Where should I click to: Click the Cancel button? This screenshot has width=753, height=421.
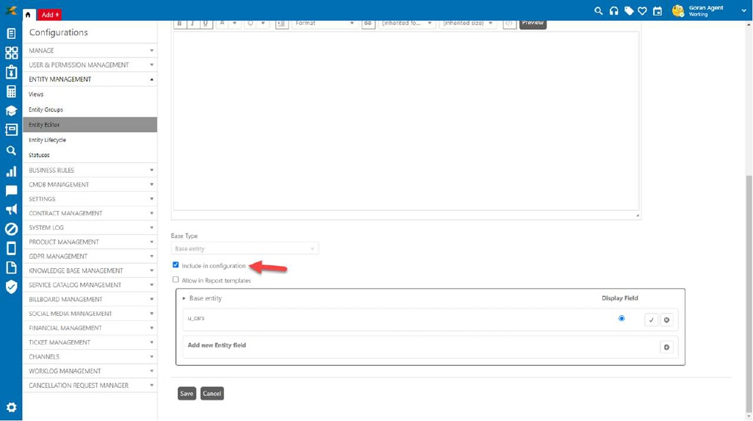click(212, 394)
